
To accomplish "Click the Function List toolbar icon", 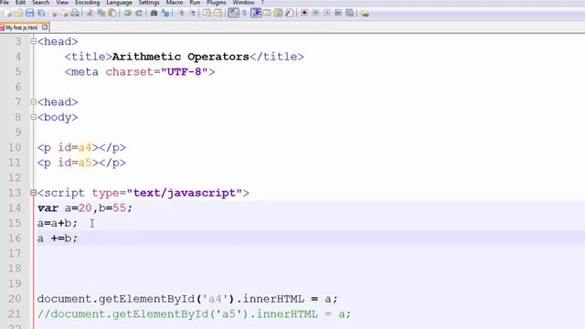I will (x=290, y=14).
